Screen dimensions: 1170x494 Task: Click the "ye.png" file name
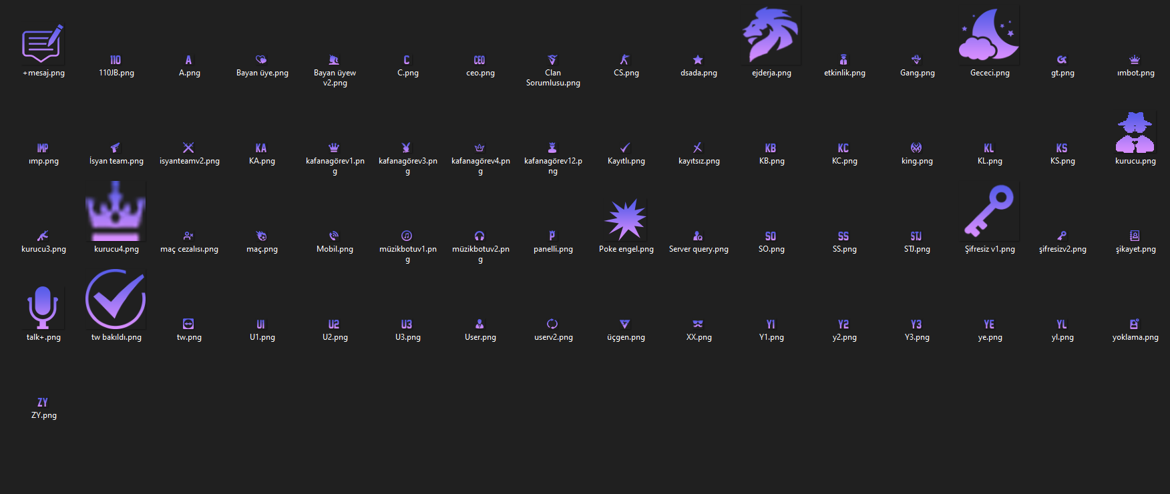990,337
